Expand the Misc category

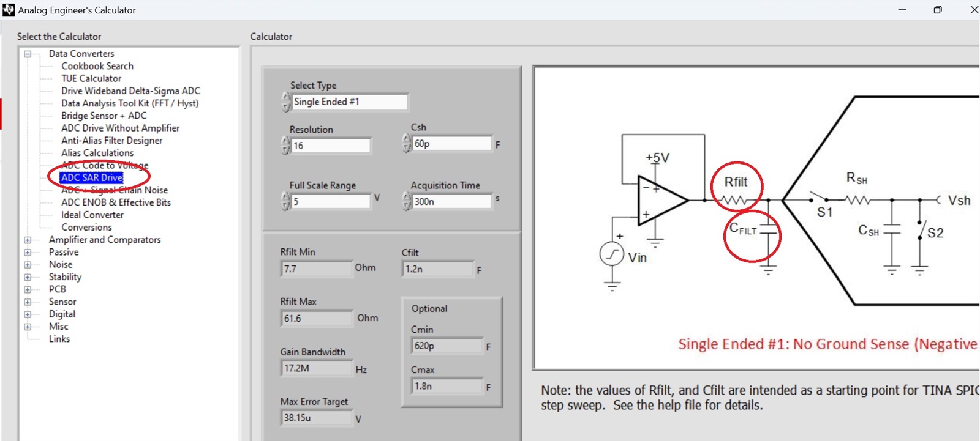click(28, 327)
